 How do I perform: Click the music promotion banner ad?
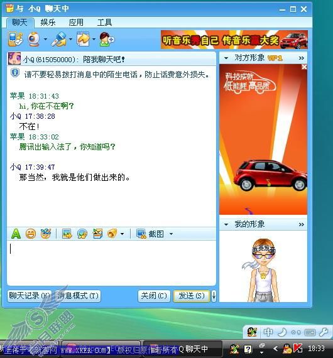[x=234, y=40]
